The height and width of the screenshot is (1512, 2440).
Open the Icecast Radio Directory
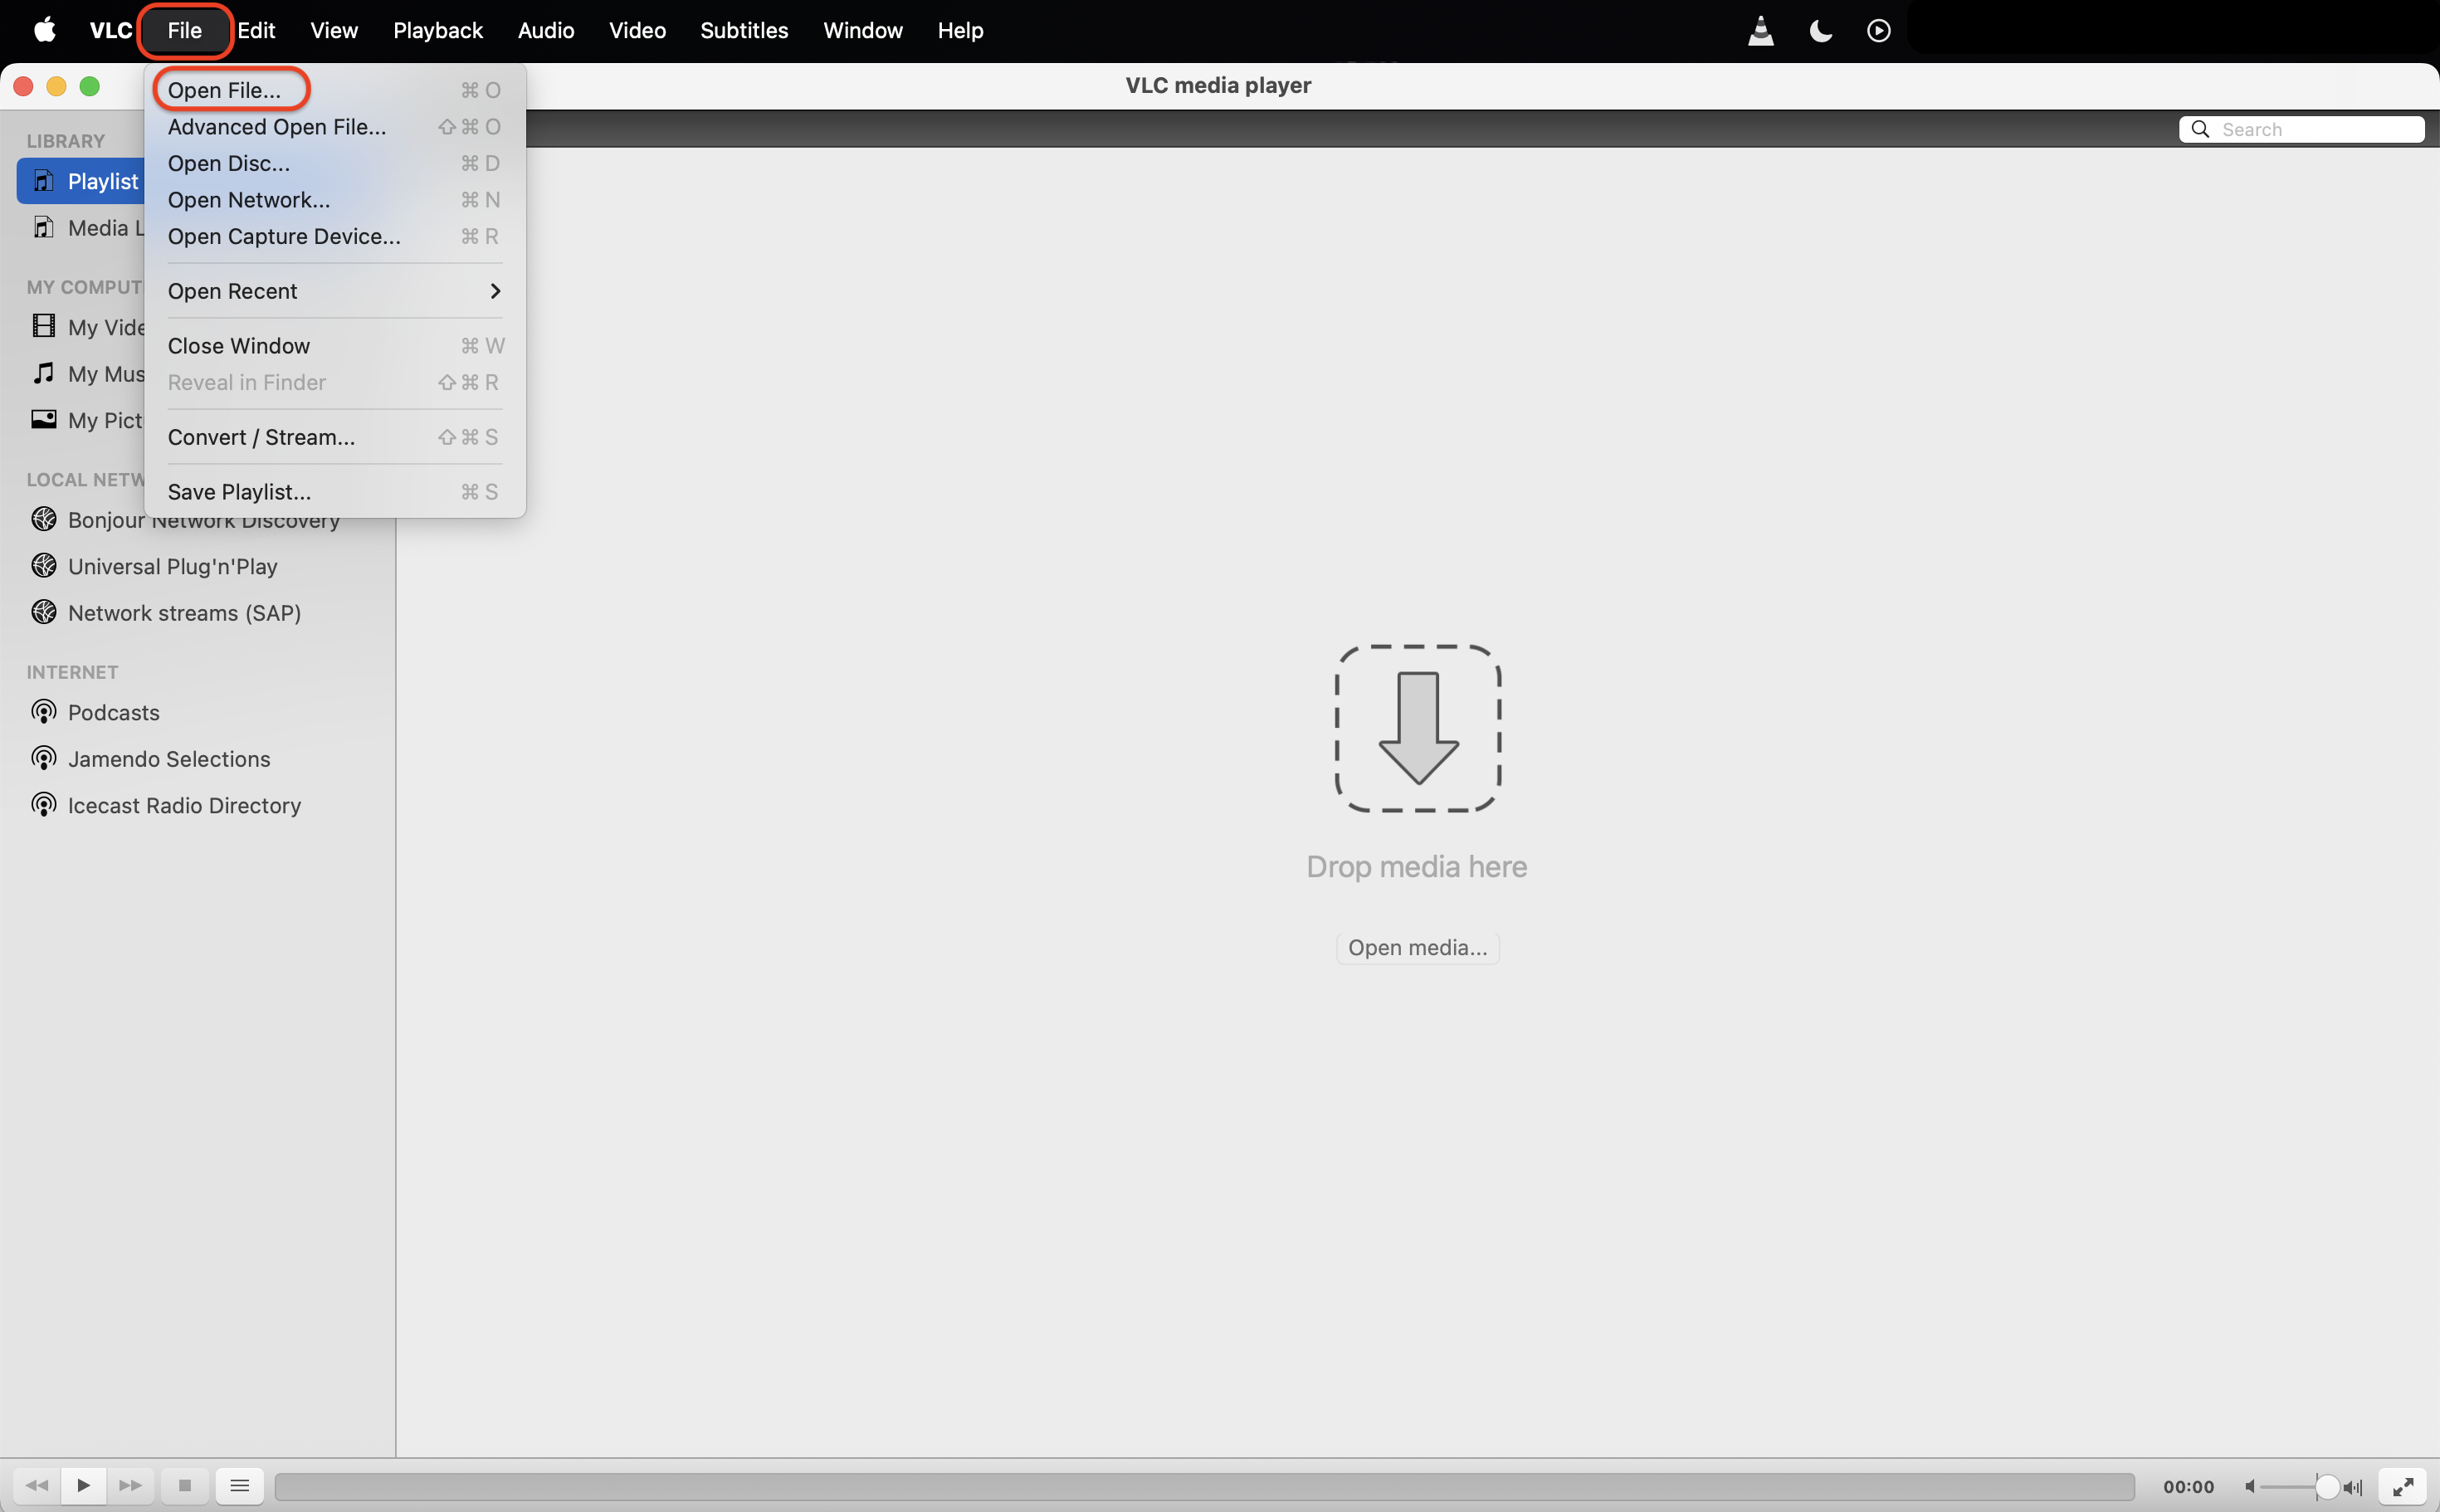[x=183, y=805]
